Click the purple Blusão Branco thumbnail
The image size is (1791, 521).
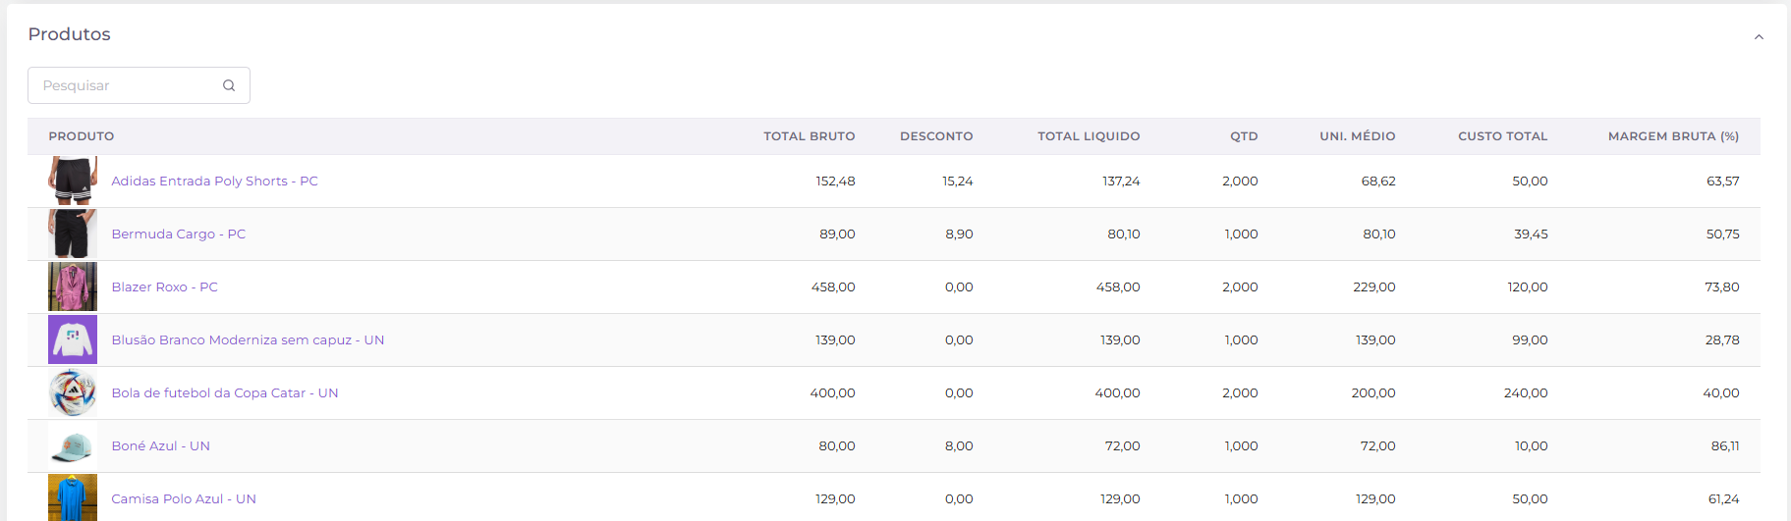coord(73,339)
